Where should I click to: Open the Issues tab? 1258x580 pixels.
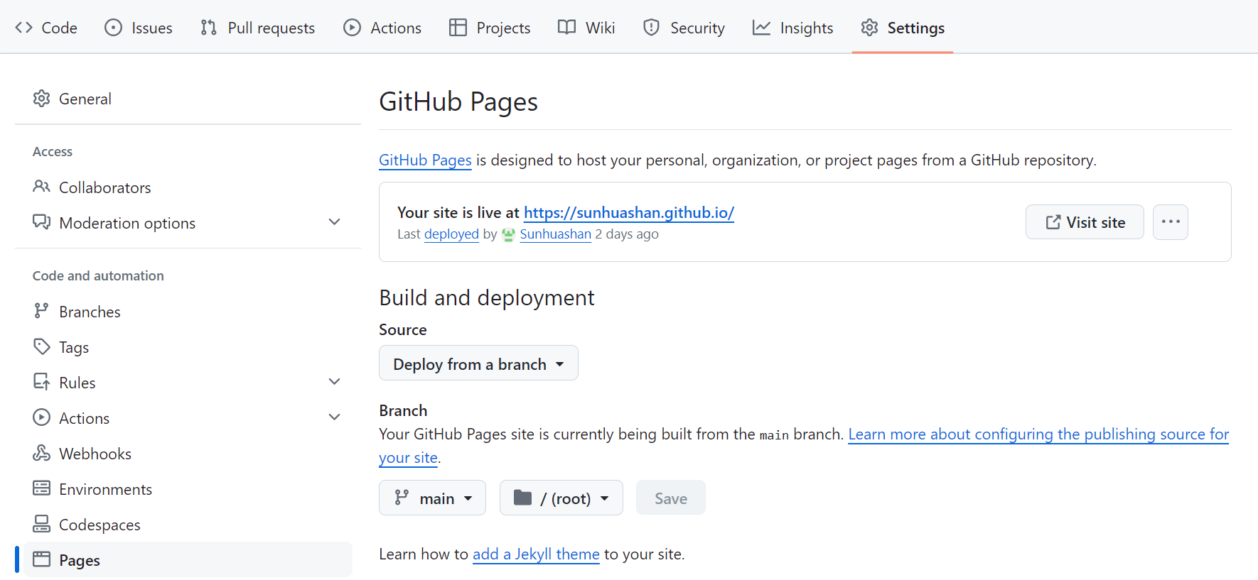coord(139,28)
